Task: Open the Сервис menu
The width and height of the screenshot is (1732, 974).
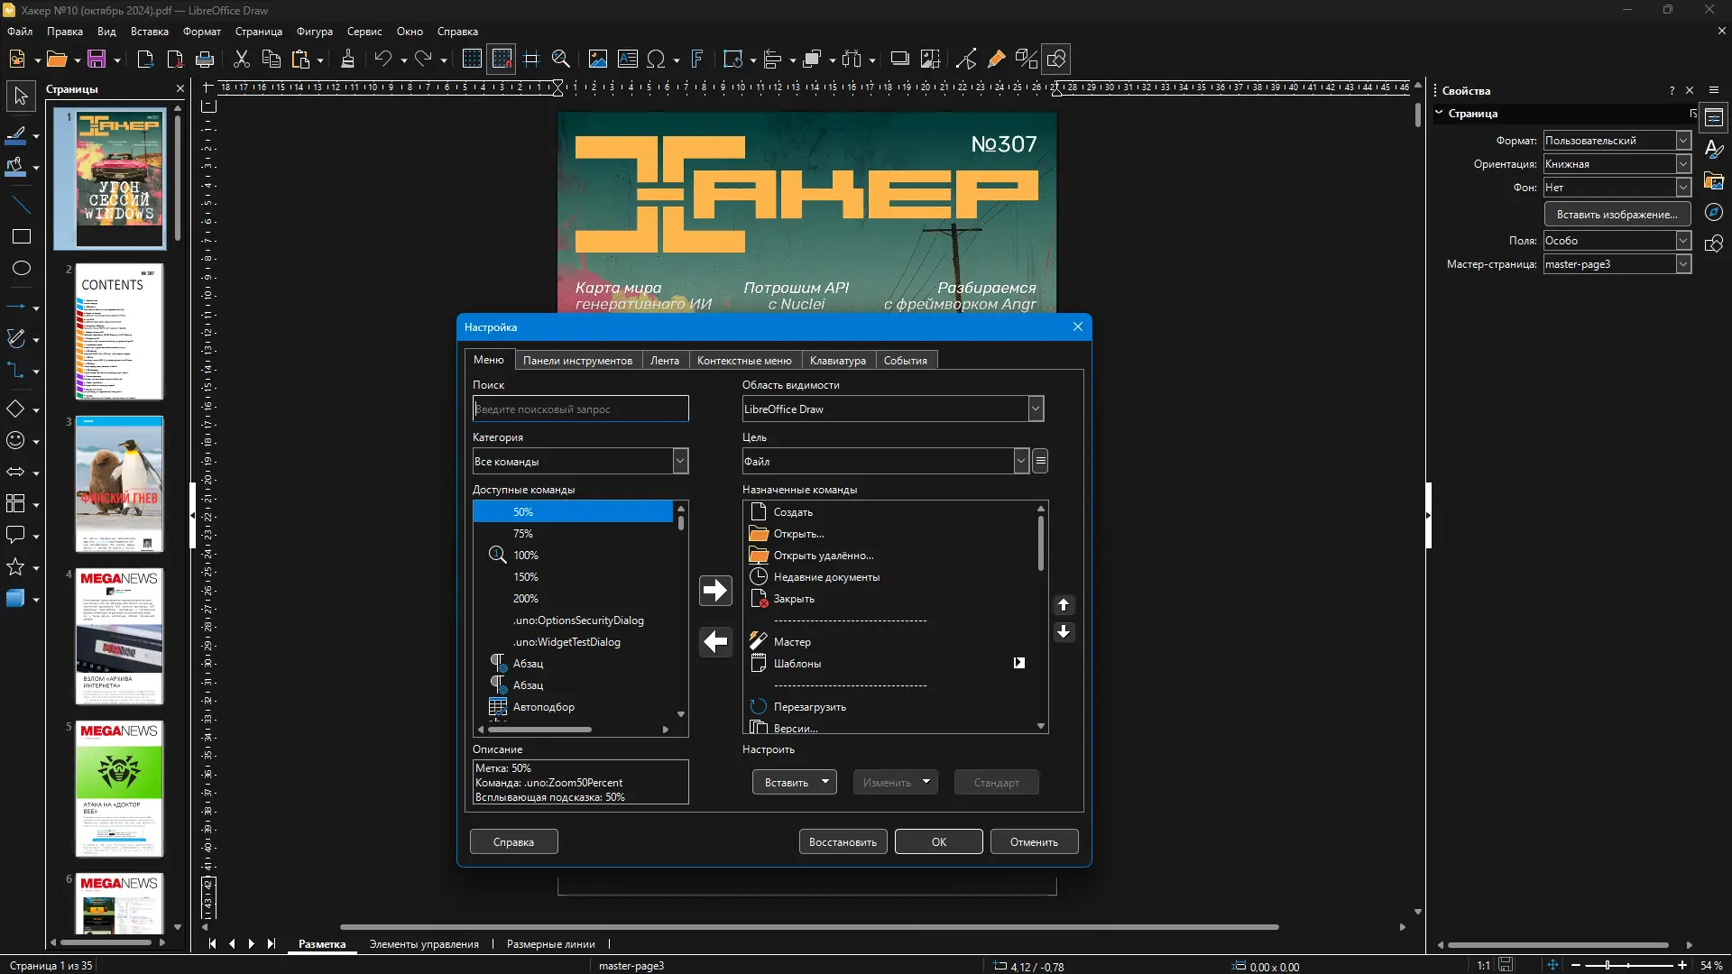Action: pos(364,32)
